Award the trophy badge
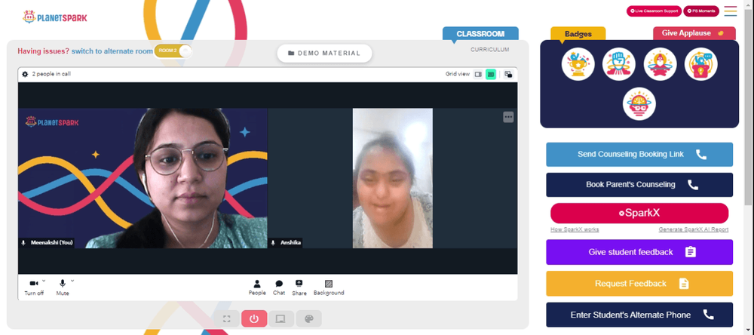 578,64
